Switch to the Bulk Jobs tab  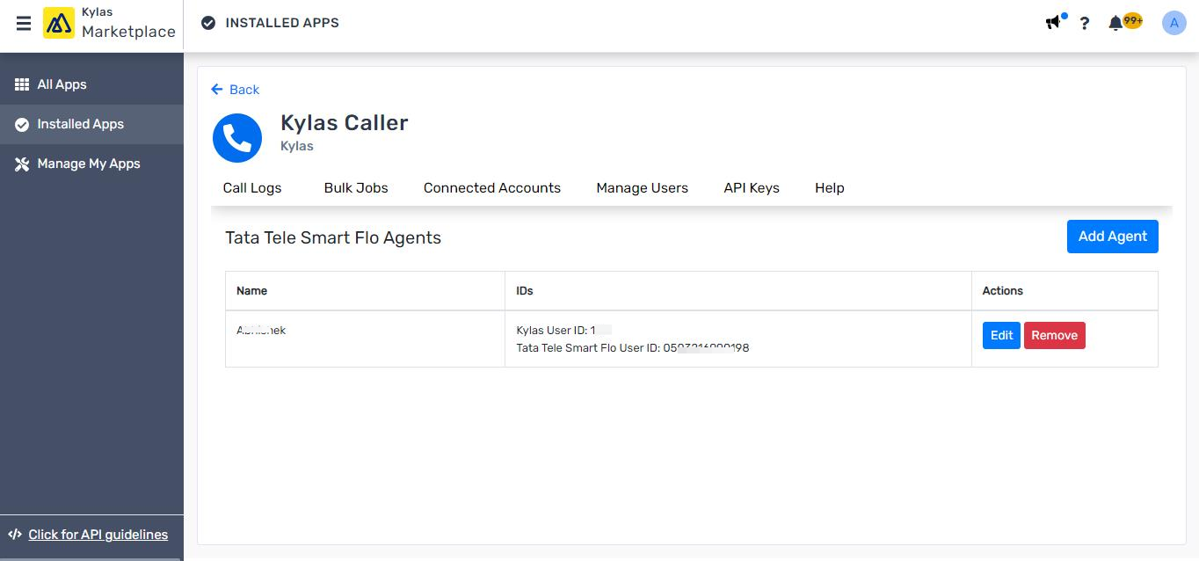356,187
